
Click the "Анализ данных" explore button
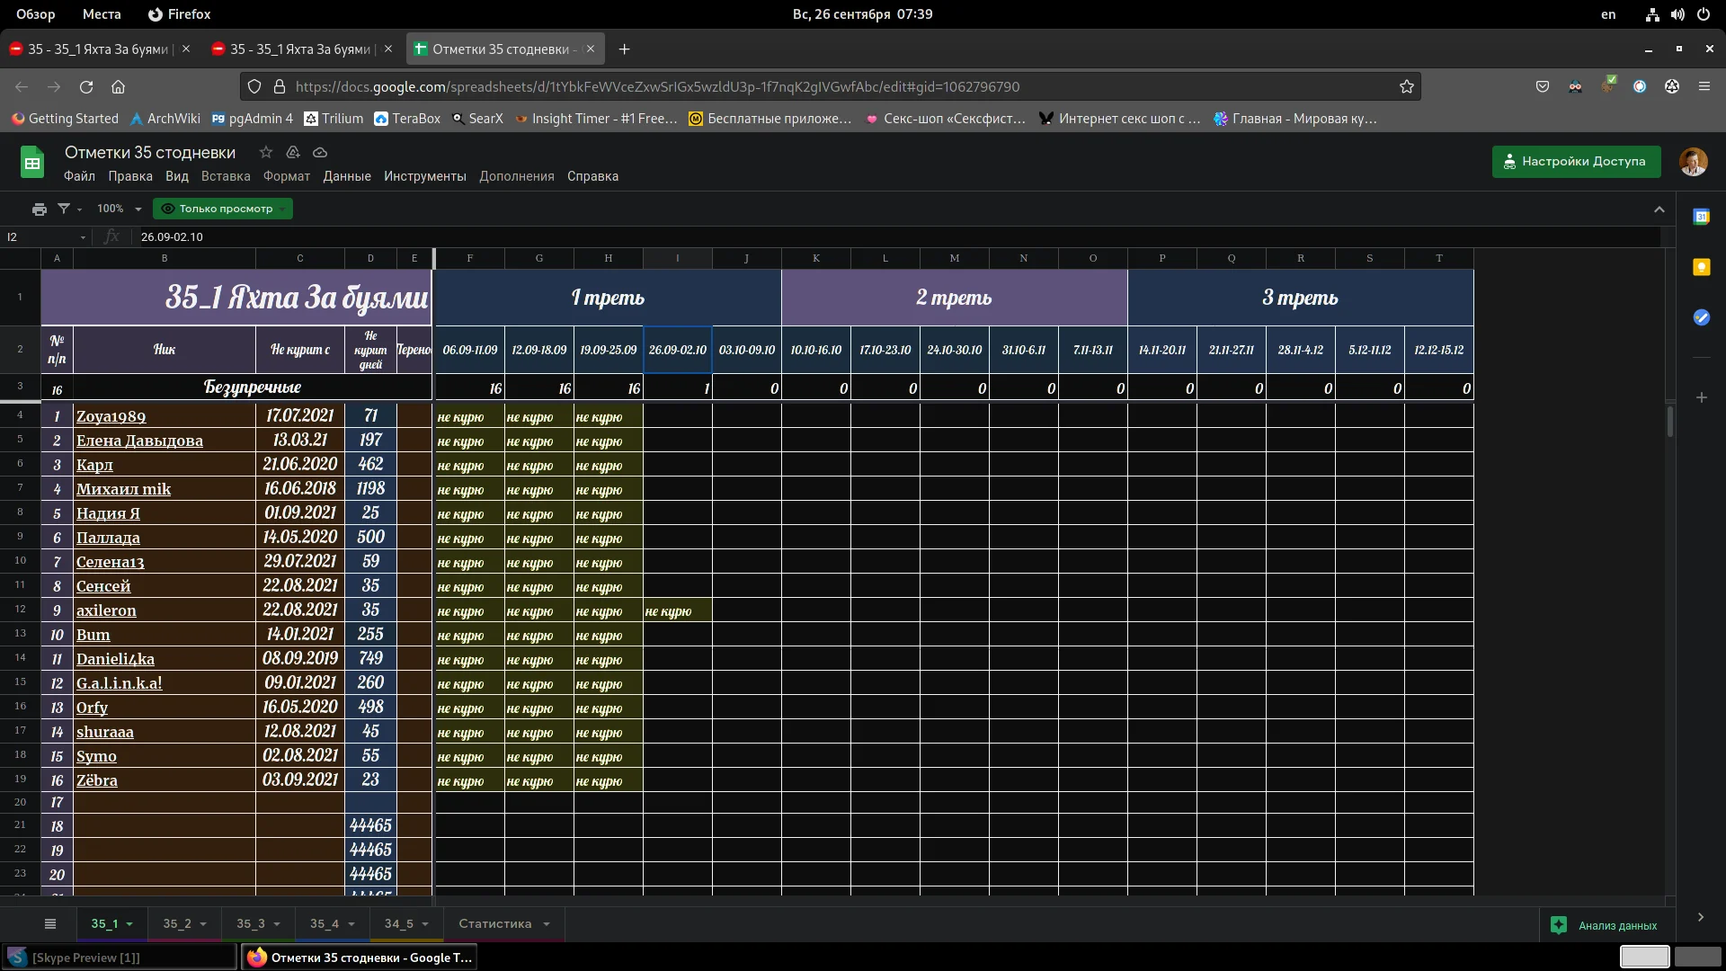click(1606, 925)
